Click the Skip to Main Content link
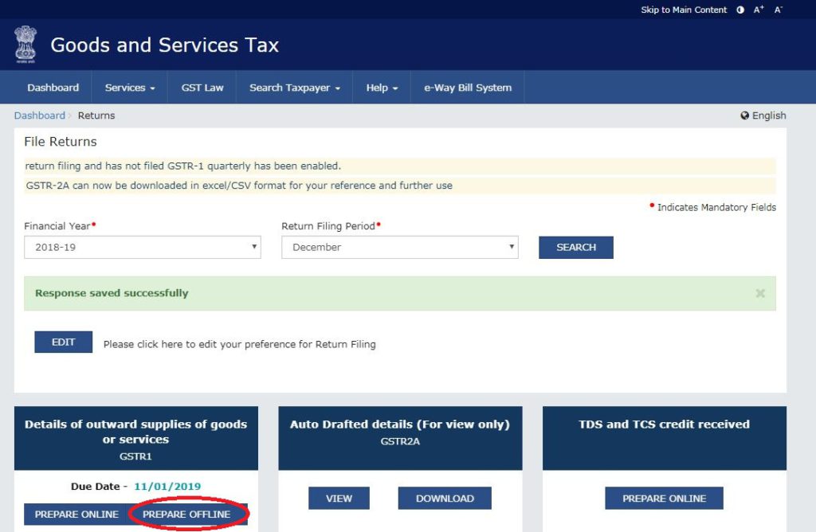The height and width of the screenshot is (532, 816). tap(684, 10)
